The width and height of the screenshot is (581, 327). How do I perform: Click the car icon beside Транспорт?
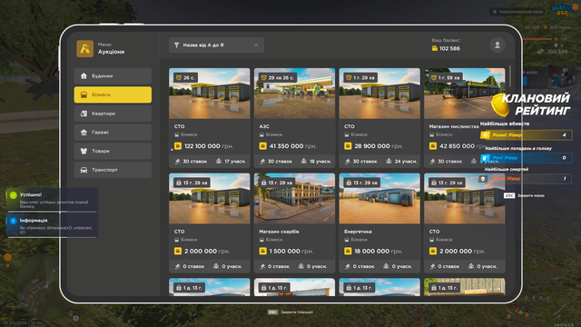tap(84, 170)
